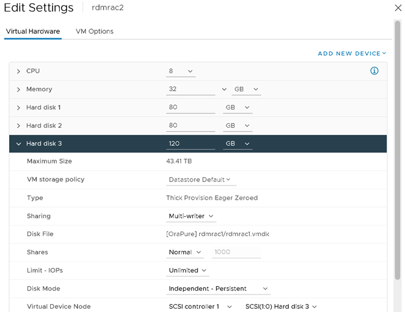Click the Hard disk 3 size field
Screen dimensions: 405x312
click(190, 143)
